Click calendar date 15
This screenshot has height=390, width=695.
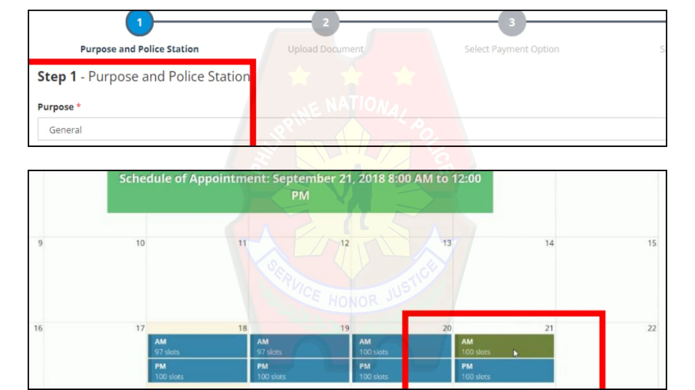click(x=652, y=243)
